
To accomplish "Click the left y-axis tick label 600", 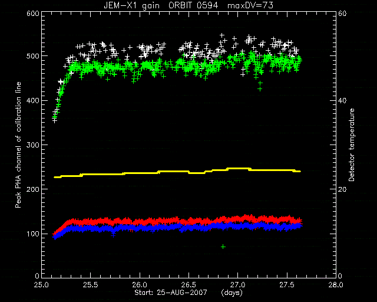I will (33, 13).
